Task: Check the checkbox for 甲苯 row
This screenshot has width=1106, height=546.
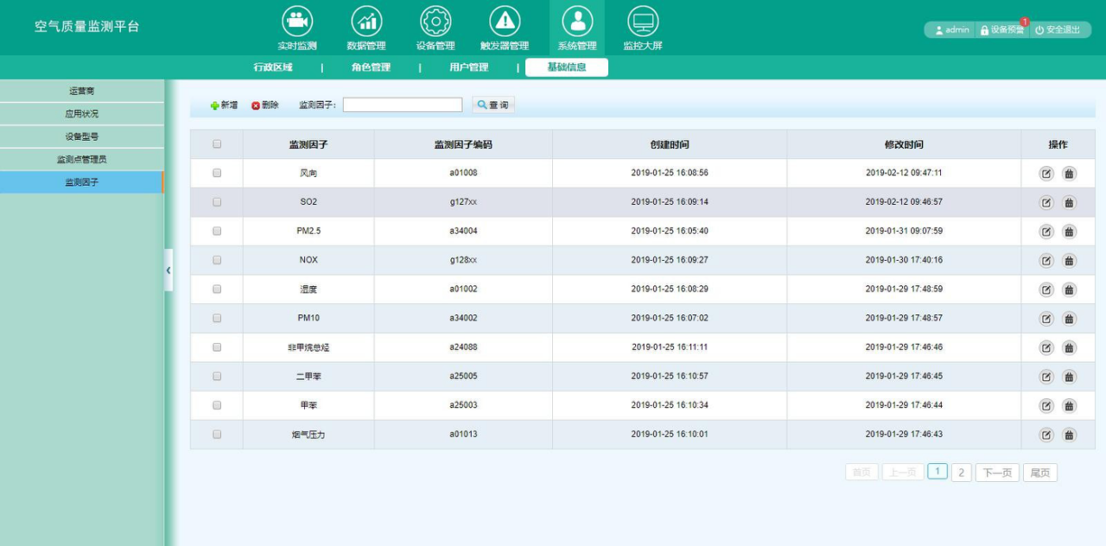Action: click(x=216, y=405)
